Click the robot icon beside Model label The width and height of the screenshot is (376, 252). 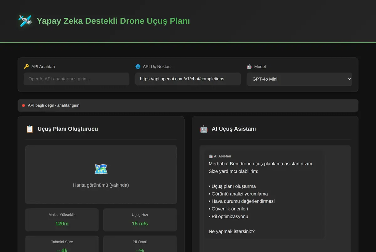tap(249, 67)
